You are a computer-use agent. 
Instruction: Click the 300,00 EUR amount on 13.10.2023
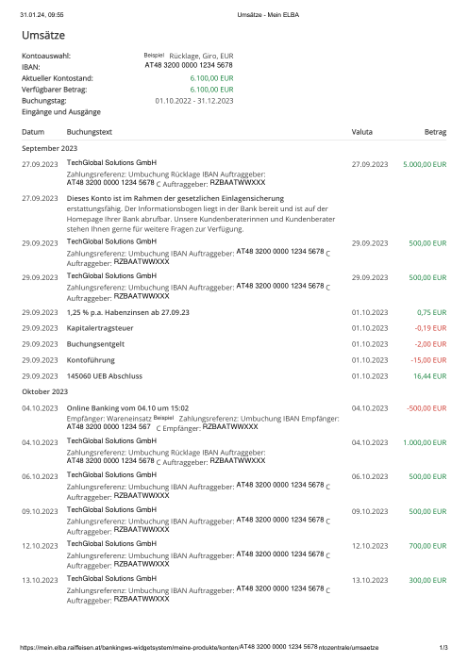[x=427, y=581]
